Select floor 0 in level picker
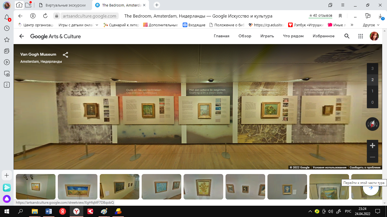387x217 pixels. [x=373, y=102]
